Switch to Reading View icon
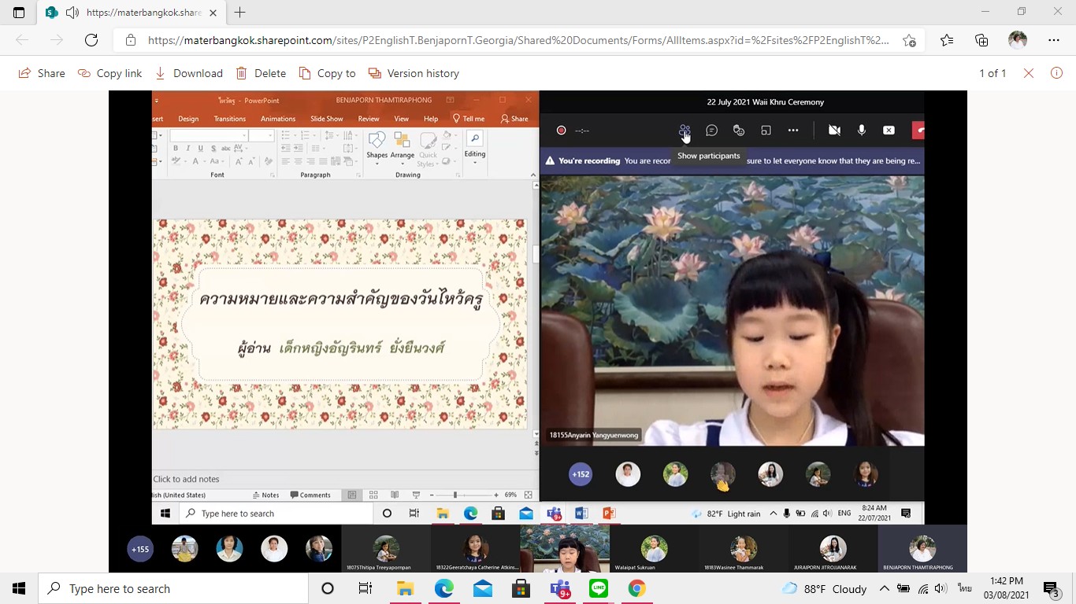Screen dimensions: 1076x604 click(395, 495)
